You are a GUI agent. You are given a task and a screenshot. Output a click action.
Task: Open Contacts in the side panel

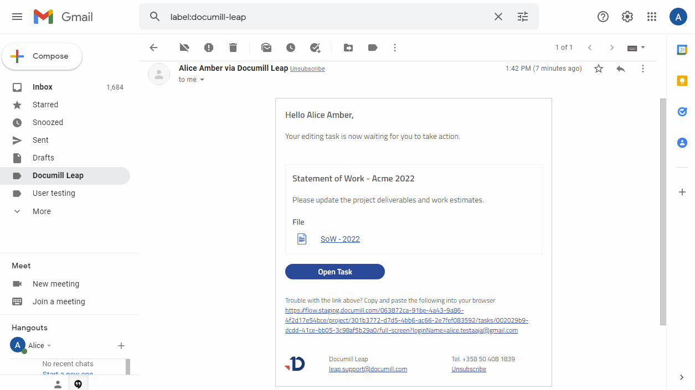pyautogui.click(x=682, y=142)
